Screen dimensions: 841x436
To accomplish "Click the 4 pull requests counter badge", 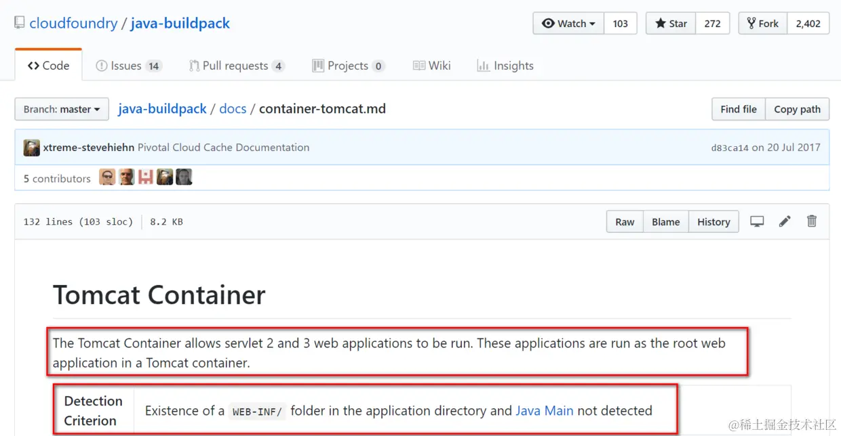I will [x=278, y=66].
